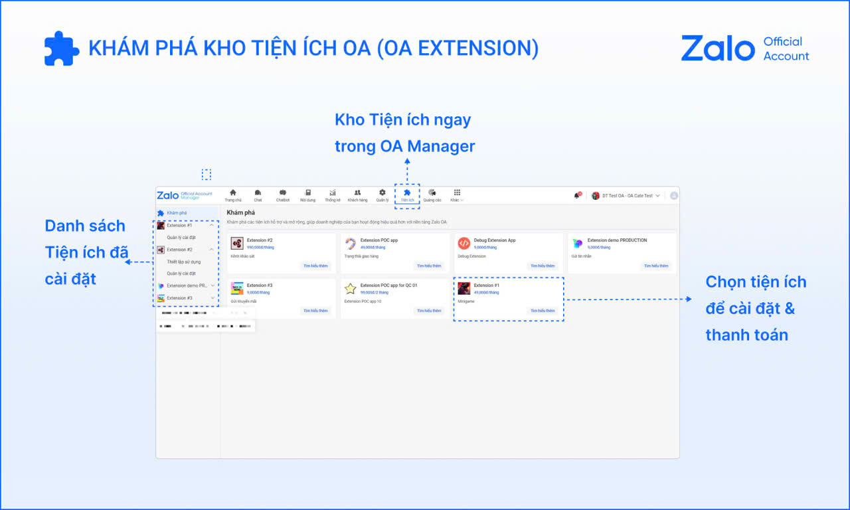Viewport: 850px width, 510px height.
Task: Open the Thống kê statistics chart icon
Action: [x=333, y=193]
